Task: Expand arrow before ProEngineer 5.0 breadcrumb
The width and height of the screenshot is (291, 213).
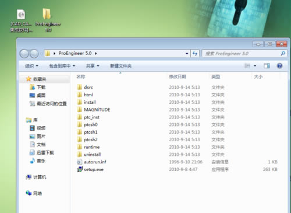Action: click(x=54, y=53)
